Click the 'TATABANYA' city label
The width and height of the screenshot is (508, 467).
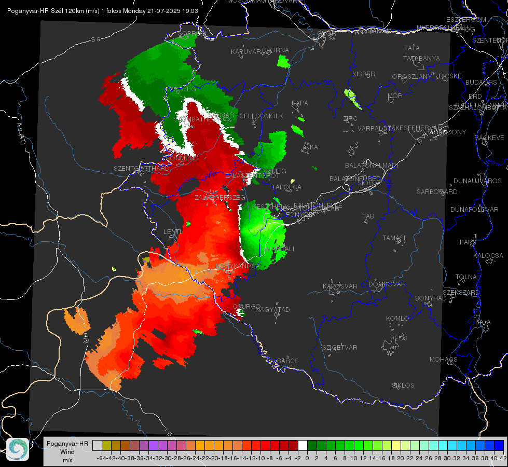pos(421,58)
